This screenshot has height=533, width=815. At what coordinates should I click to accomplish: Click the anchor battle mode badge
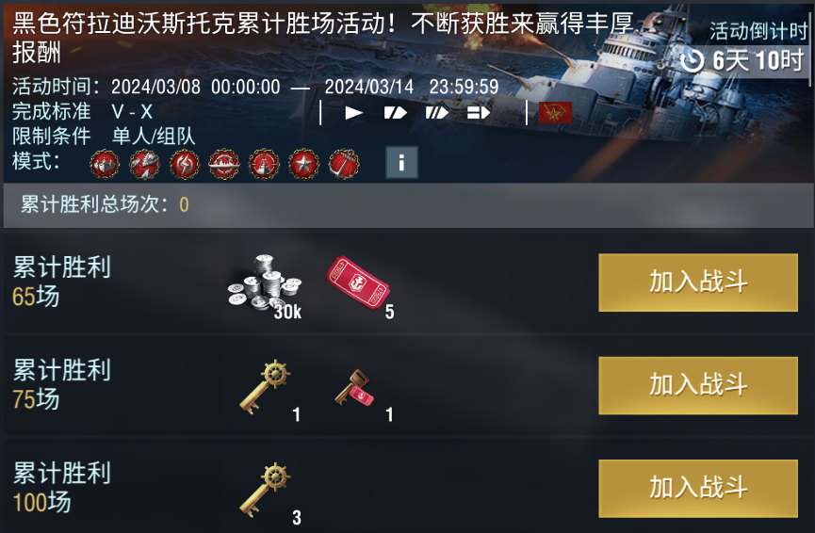[x=344, y=165]
